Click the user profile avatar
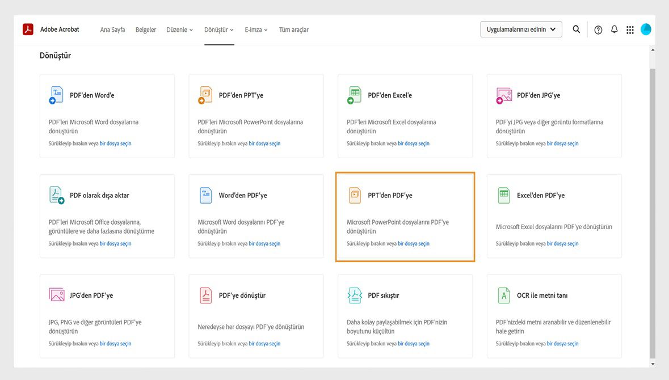Image resolution: width=669 pixels, height=380 pixels. [x=646, y=29]
